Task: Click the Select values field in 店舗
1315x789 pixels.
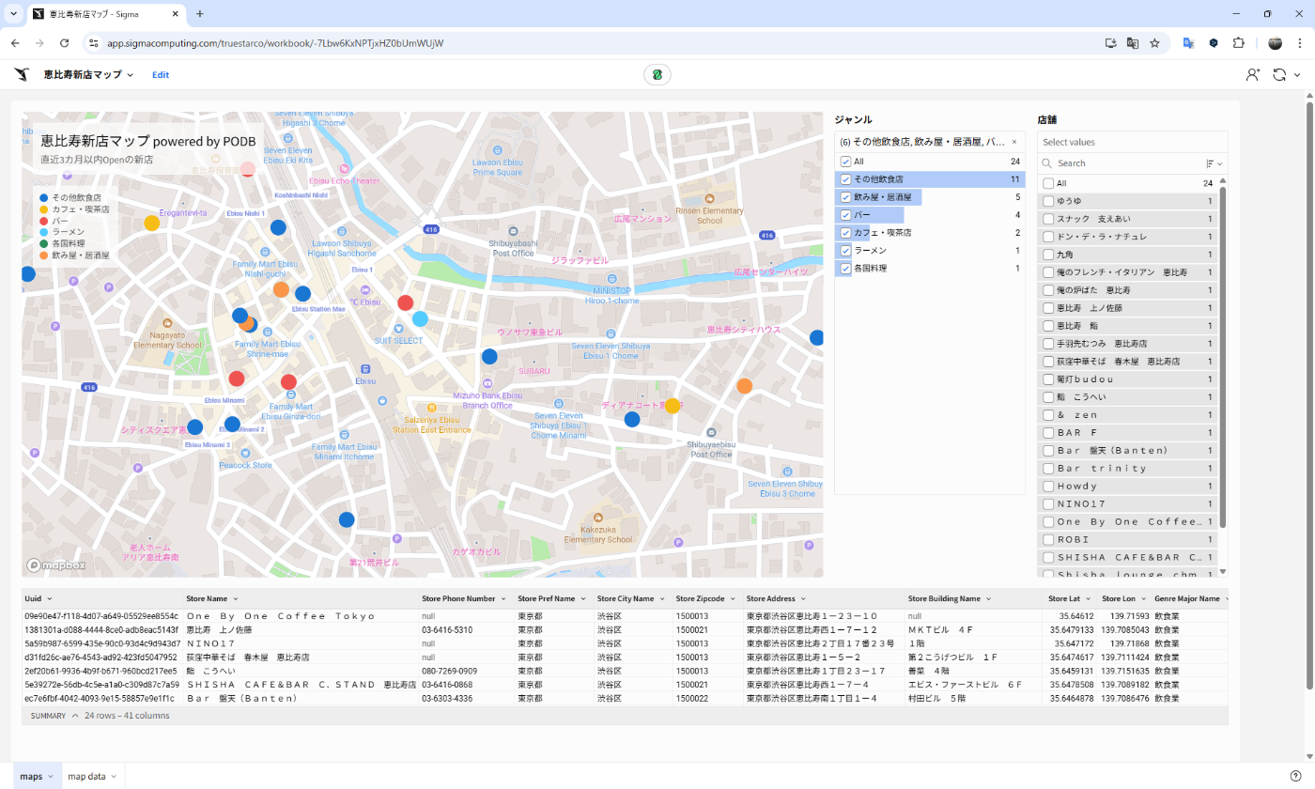Action: tap(1132, 142)
